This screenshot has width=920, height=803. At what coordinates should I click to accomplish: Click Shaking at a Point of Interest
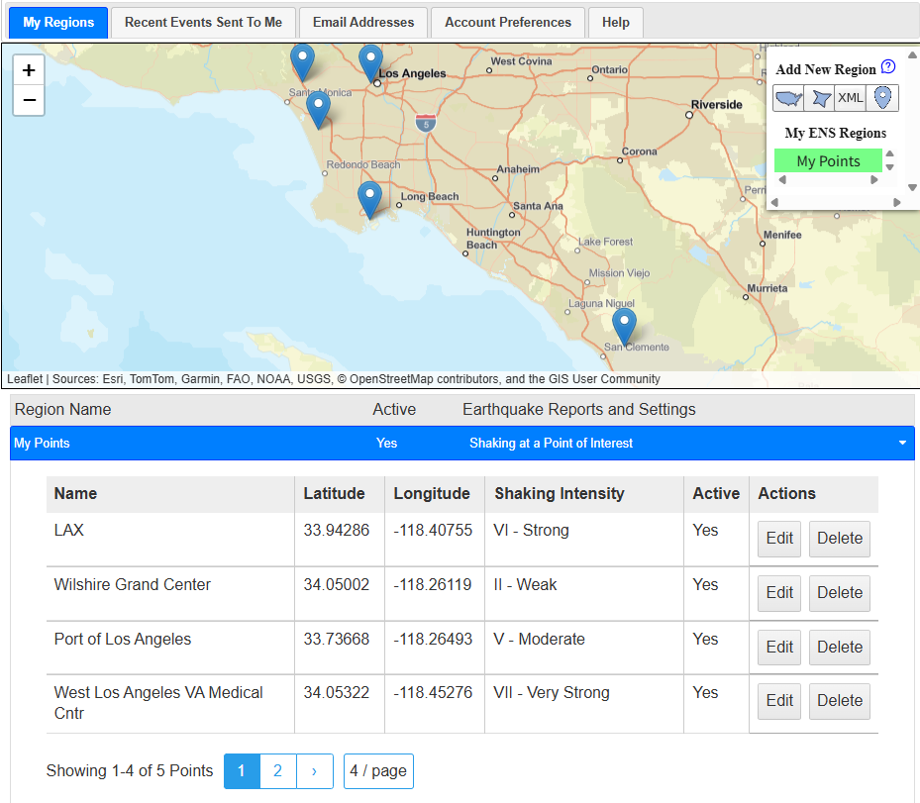pos(551,443)
